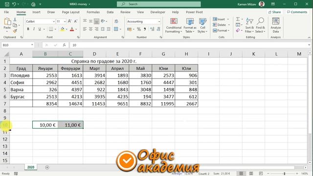
Task: Click the Save icon in the title bar
Action: 7,4
